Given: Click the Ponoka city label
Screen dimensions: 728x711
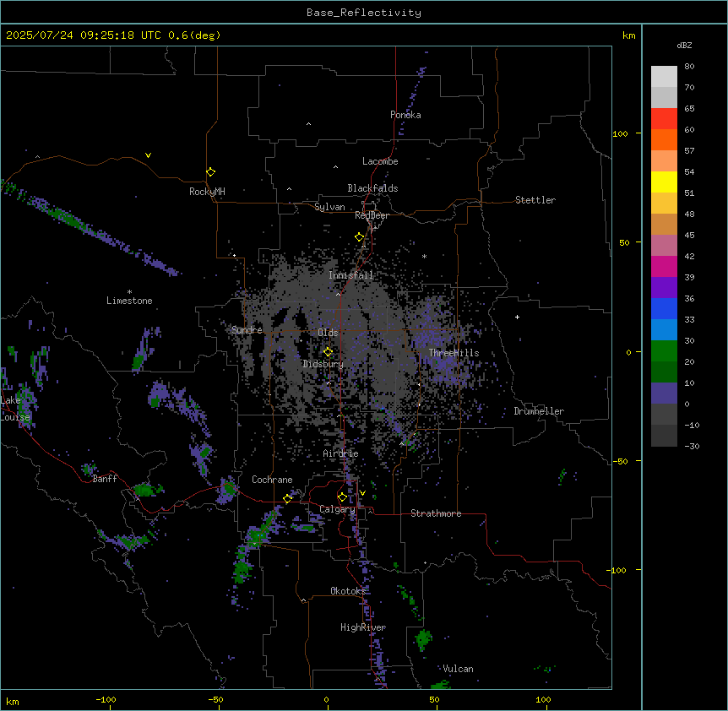Looking at the screenshot, I should [x=405, y=115].
